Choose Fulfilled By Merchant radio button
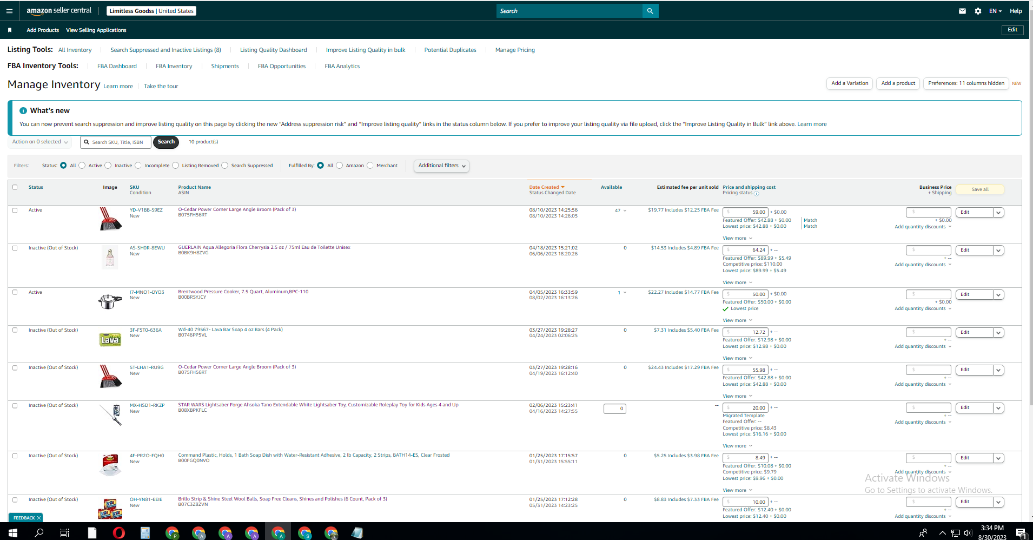This screenshot has height=540, width=1033. pyautogui.click(x=370, y=166)
